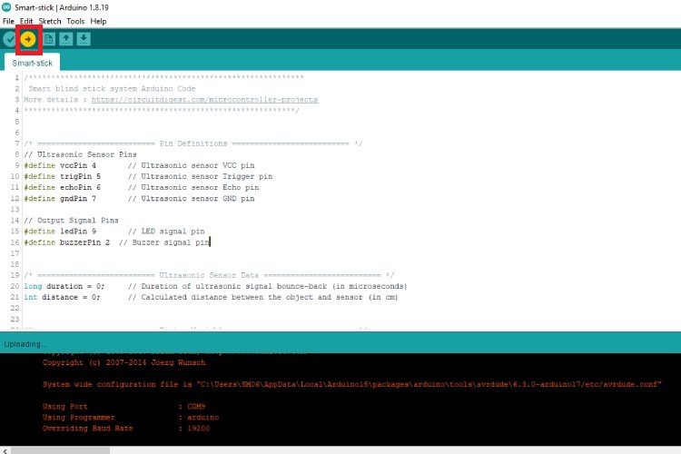Click 'Overriding Baud Rate : 19200' console line
Image resolution: width=681 pixels, height=454 pixels.
point(126,429)
